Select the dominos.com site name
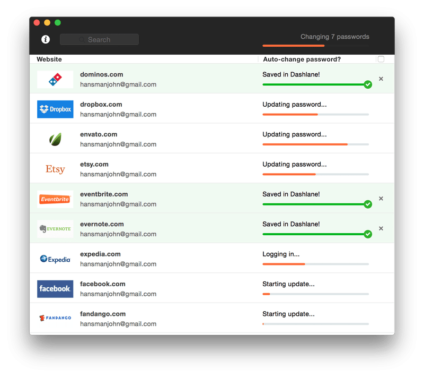The image size is (424, 377). click(101, 74)
